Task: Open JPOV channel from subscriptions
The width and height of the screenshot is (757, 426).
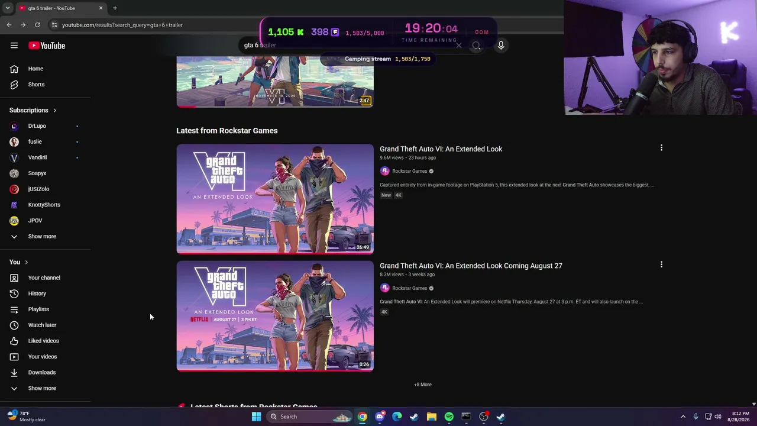Action: tap(45, 221)
